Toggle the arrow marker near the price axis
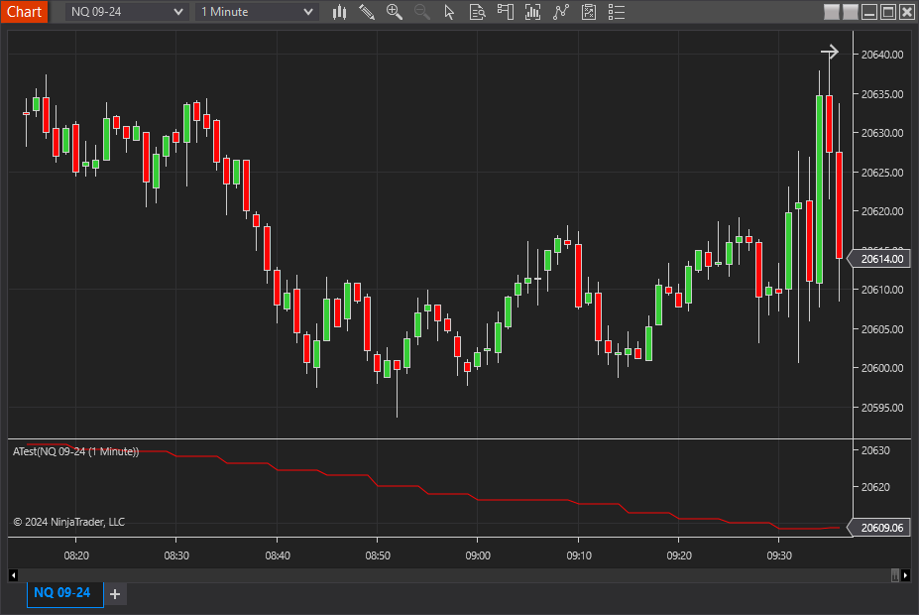Screen dimensions: 919x615 tap(829, 51)
